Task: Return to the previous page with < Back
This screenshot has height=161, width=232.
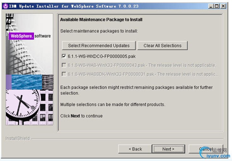Action: [135, 149]
